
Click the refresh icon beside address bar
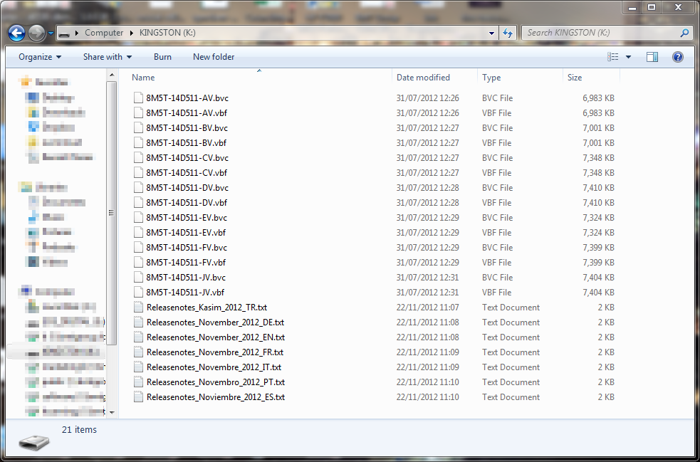508,33
